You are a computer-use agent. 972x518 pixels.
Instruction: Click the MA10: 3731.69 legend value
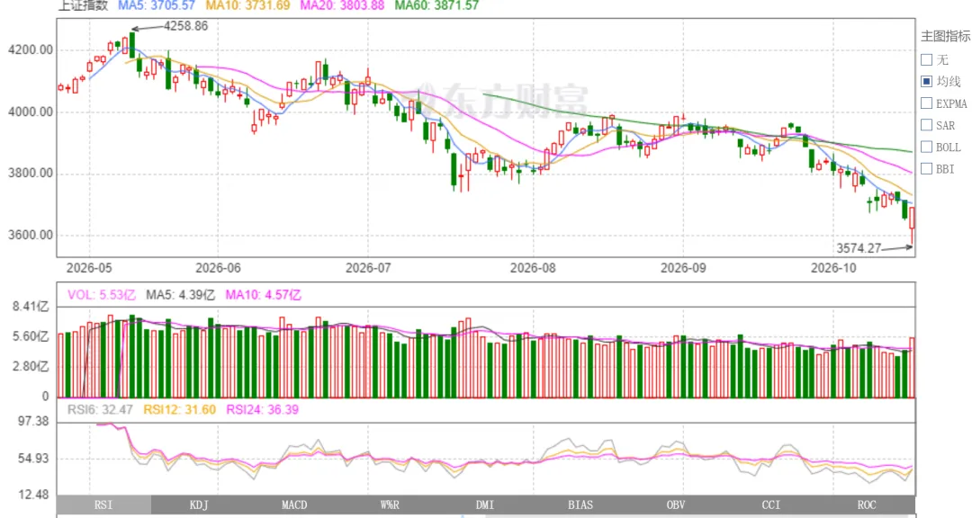tap(248, 5)
